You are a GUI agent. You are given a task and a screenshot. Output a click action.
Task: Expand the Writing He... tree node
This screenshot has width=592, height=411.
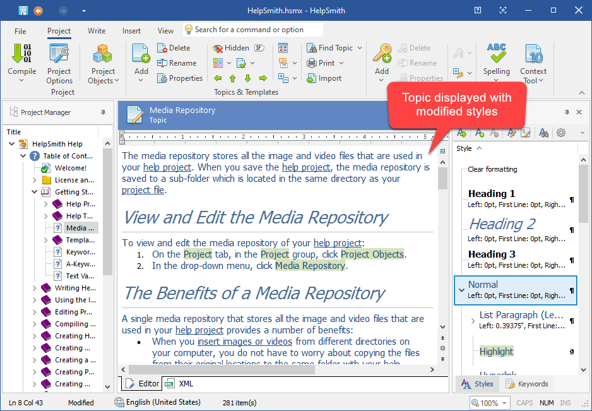34,289
